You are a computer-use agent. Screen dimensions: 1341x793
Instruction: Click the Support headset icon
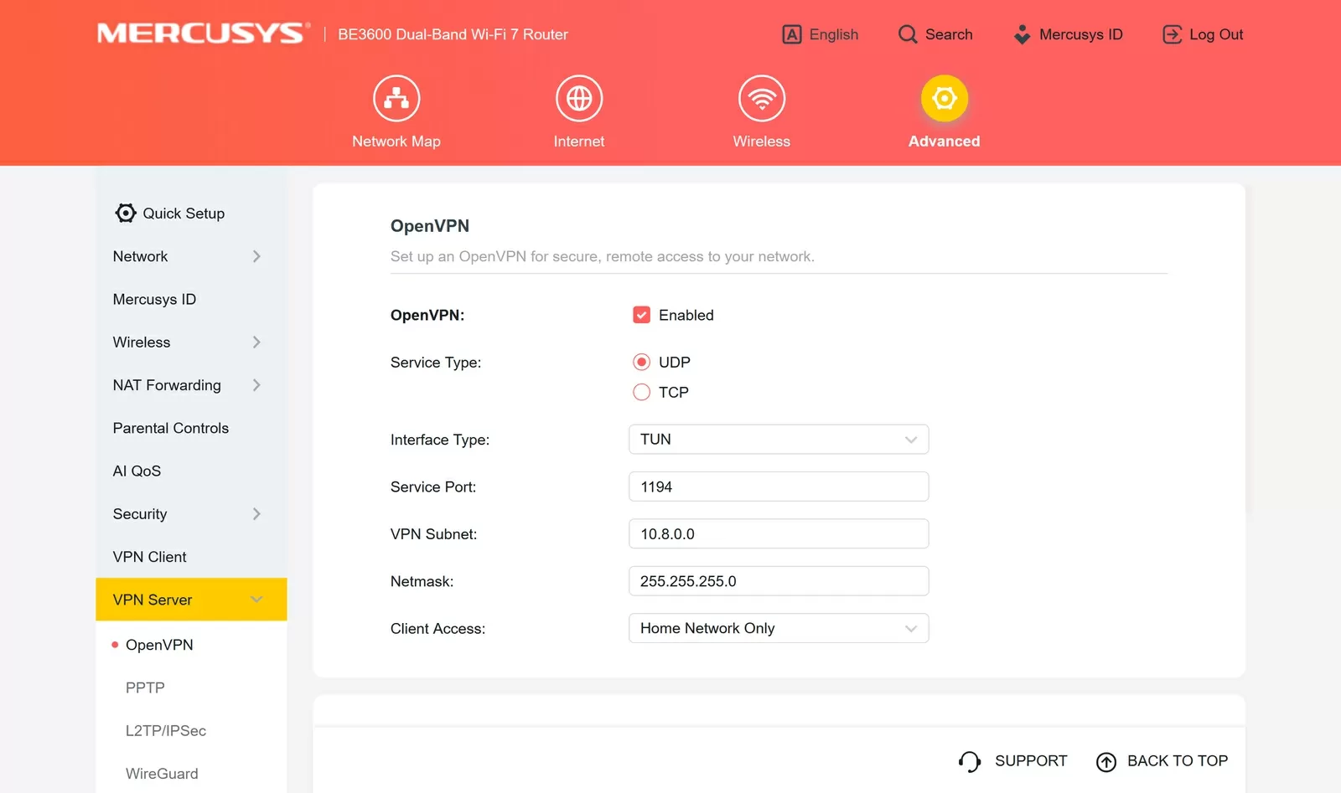(970, 761)
